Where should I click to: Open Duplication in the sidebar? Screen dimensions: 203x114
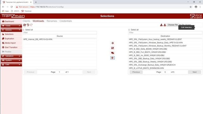[x=8, y=39]
